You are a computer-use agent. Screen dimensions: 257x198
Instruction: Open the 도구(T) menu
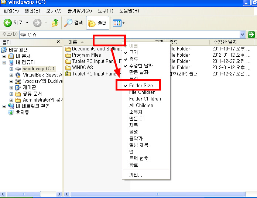[x=105, y=11]
